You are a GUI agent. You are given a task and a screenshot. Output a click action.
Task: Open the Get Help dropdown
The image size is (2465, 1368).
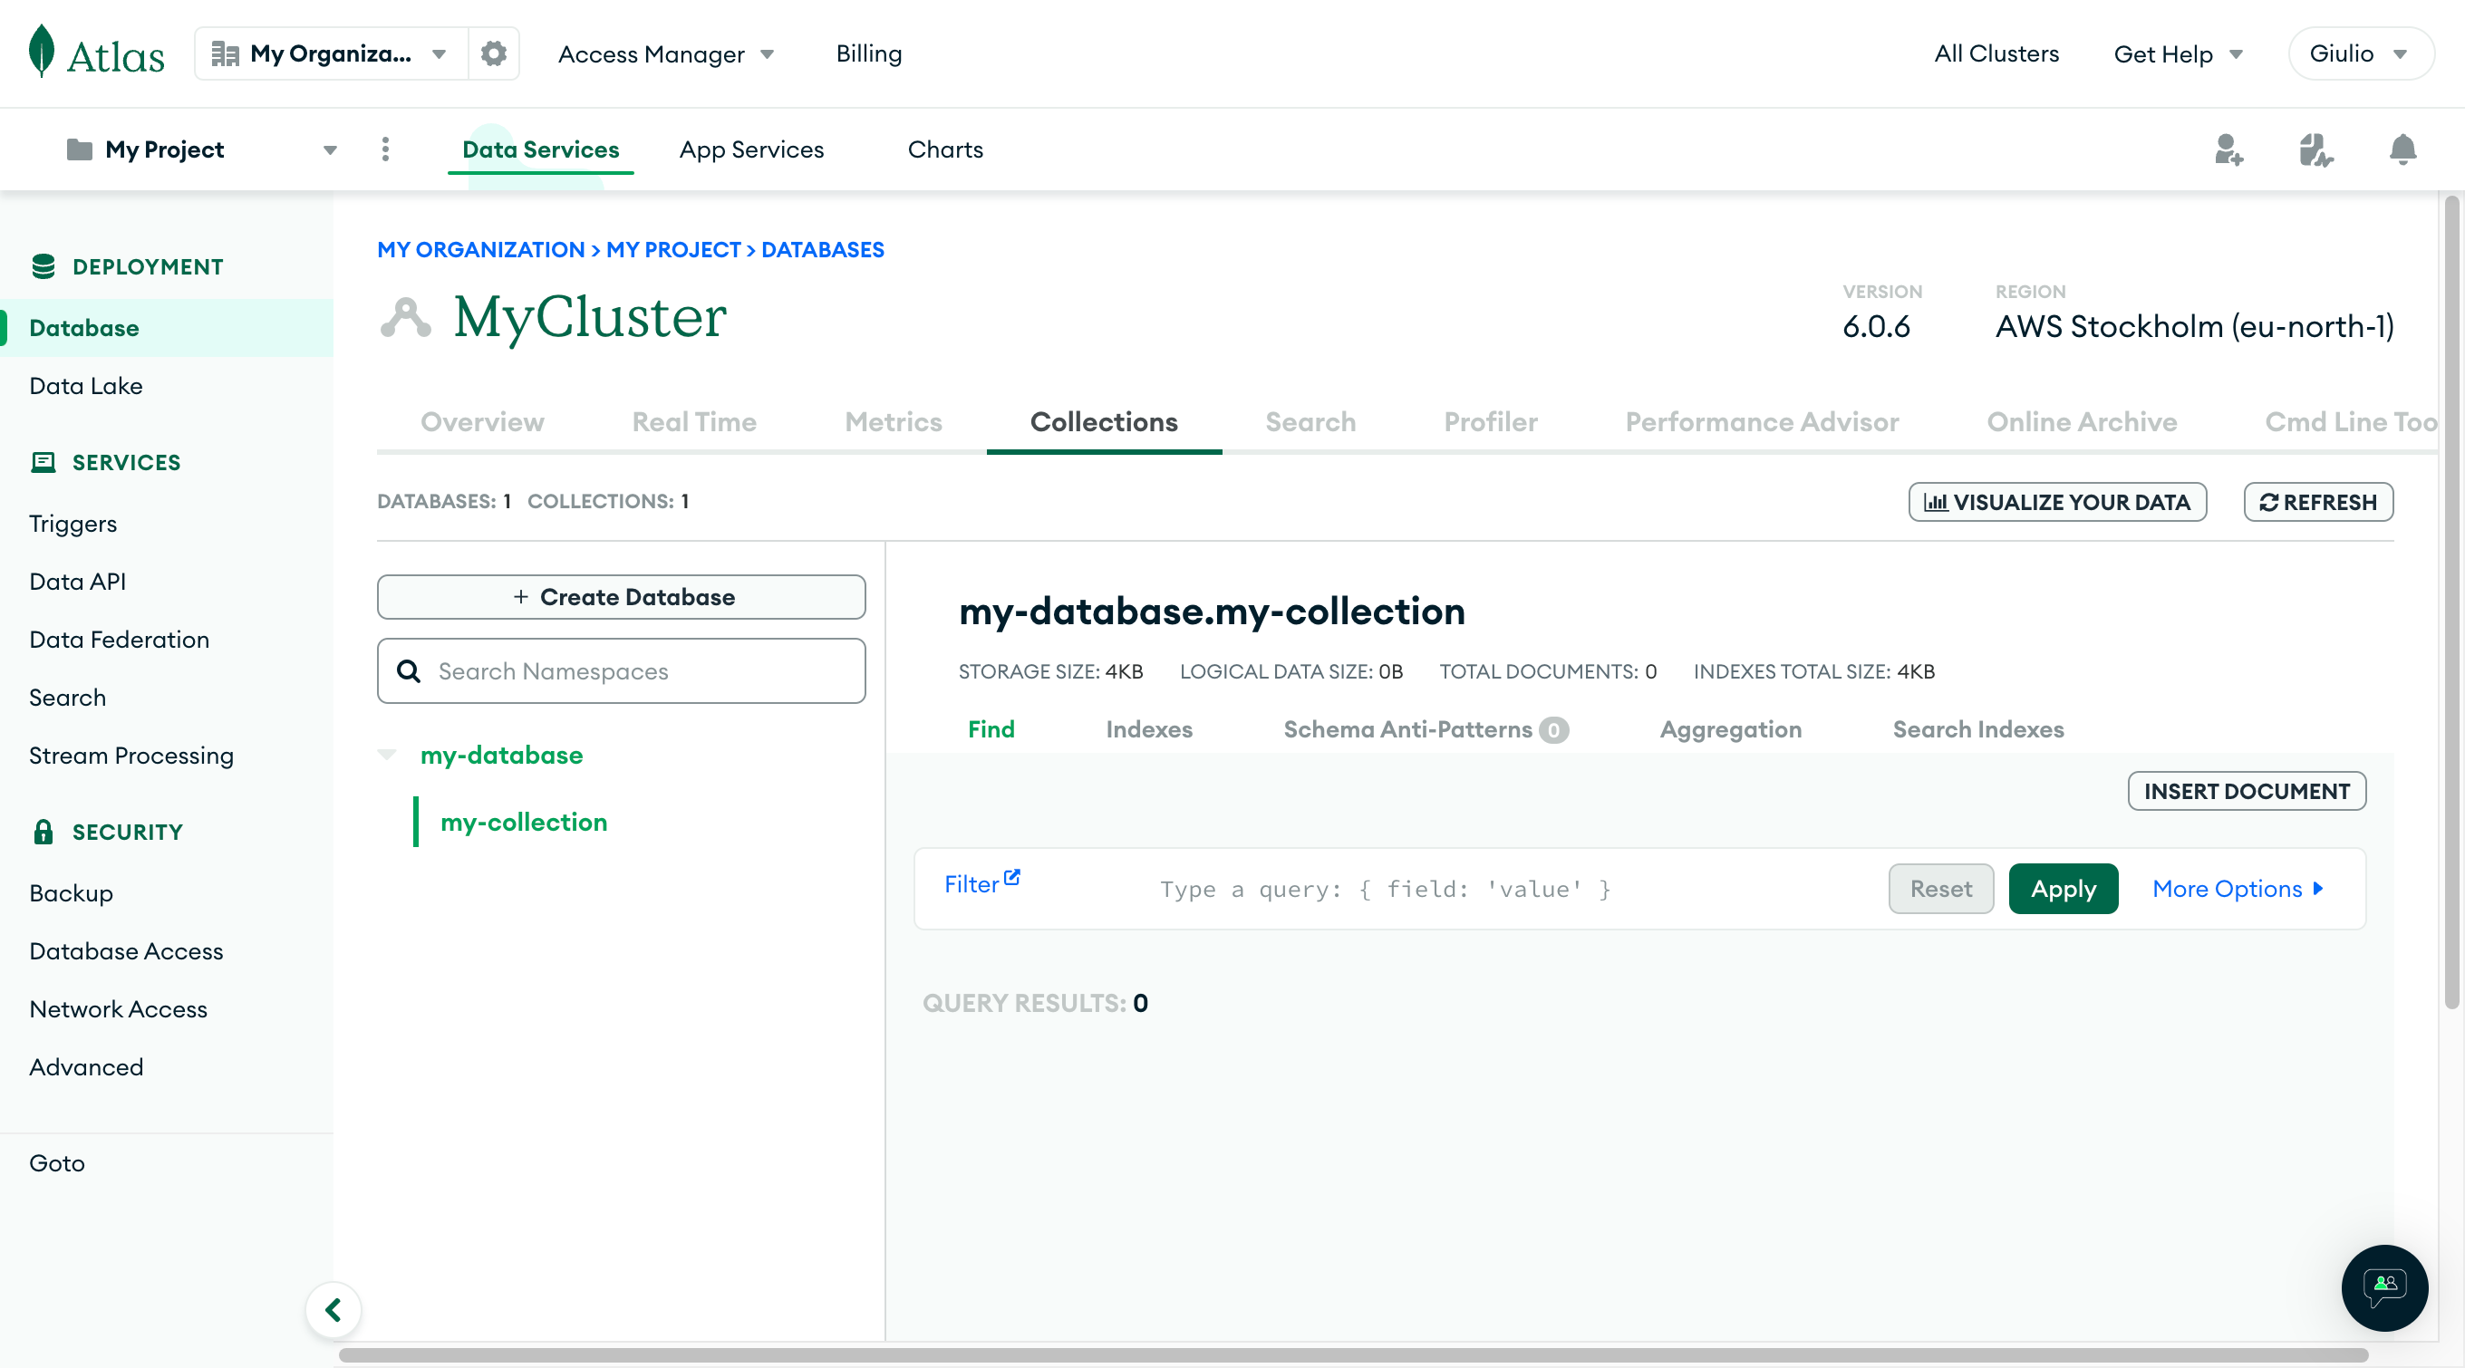click(x=2177, y=53)
